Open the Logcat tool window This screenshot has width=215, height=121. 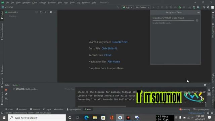click(x=47, y=110)
